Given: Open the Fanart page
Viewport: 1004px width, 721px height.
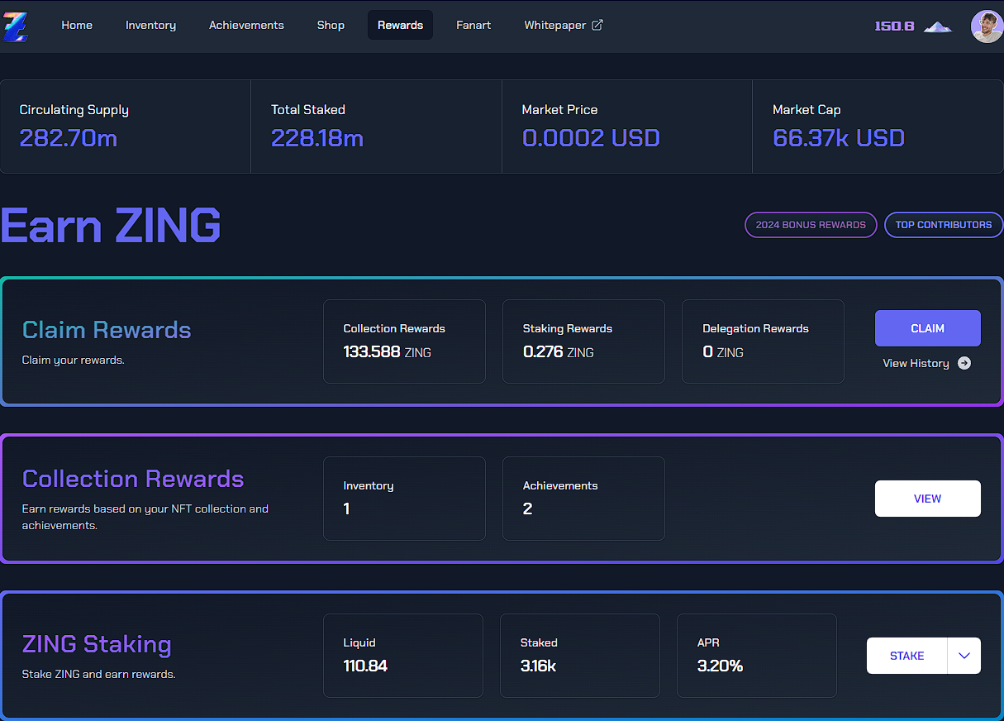Looking at the screenshot, I should tap(473, 25).
